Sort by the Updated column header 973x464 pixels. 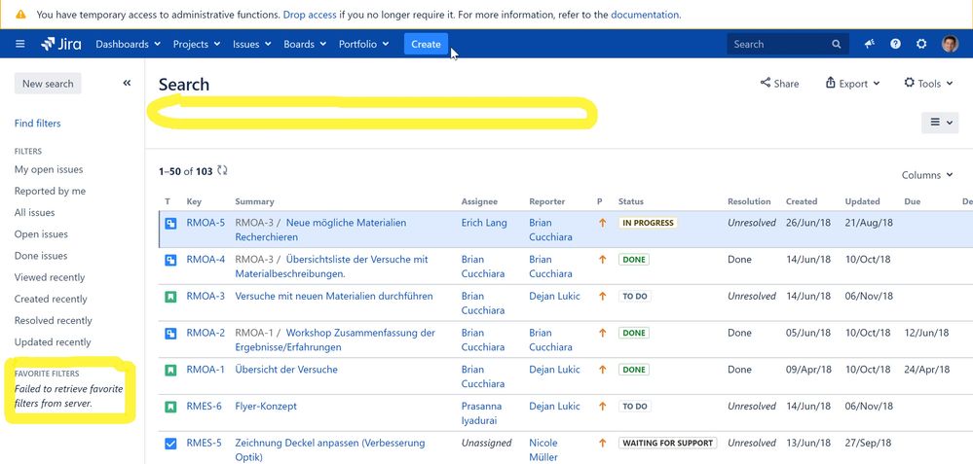(x=862, y=201)
